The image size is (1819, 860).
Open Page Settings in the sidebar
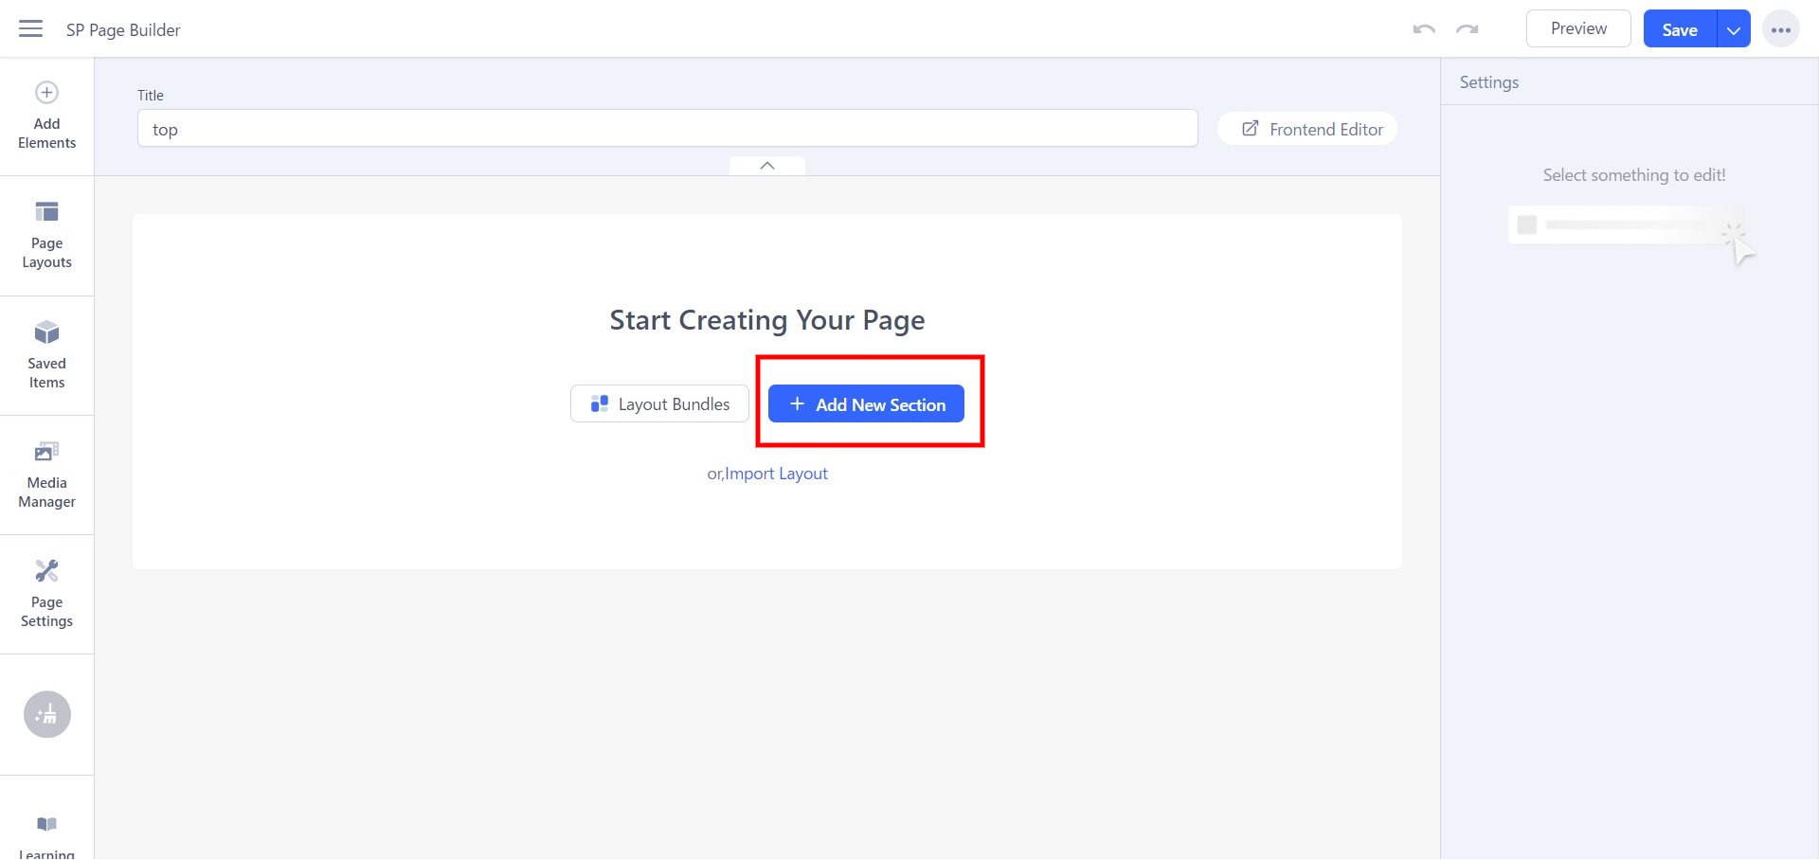tap(46, 595)
